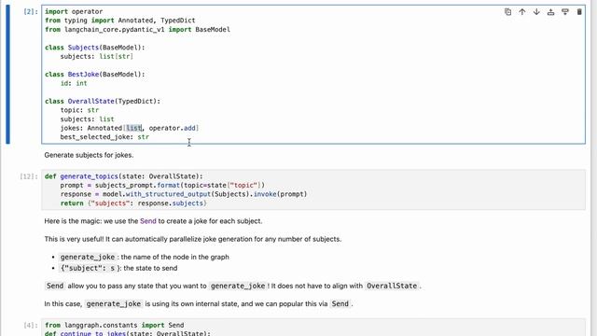The width and height of the screenshot is (597, 336).
Task: Move cell up with the up-arrow icon
Action: [522, 12]
